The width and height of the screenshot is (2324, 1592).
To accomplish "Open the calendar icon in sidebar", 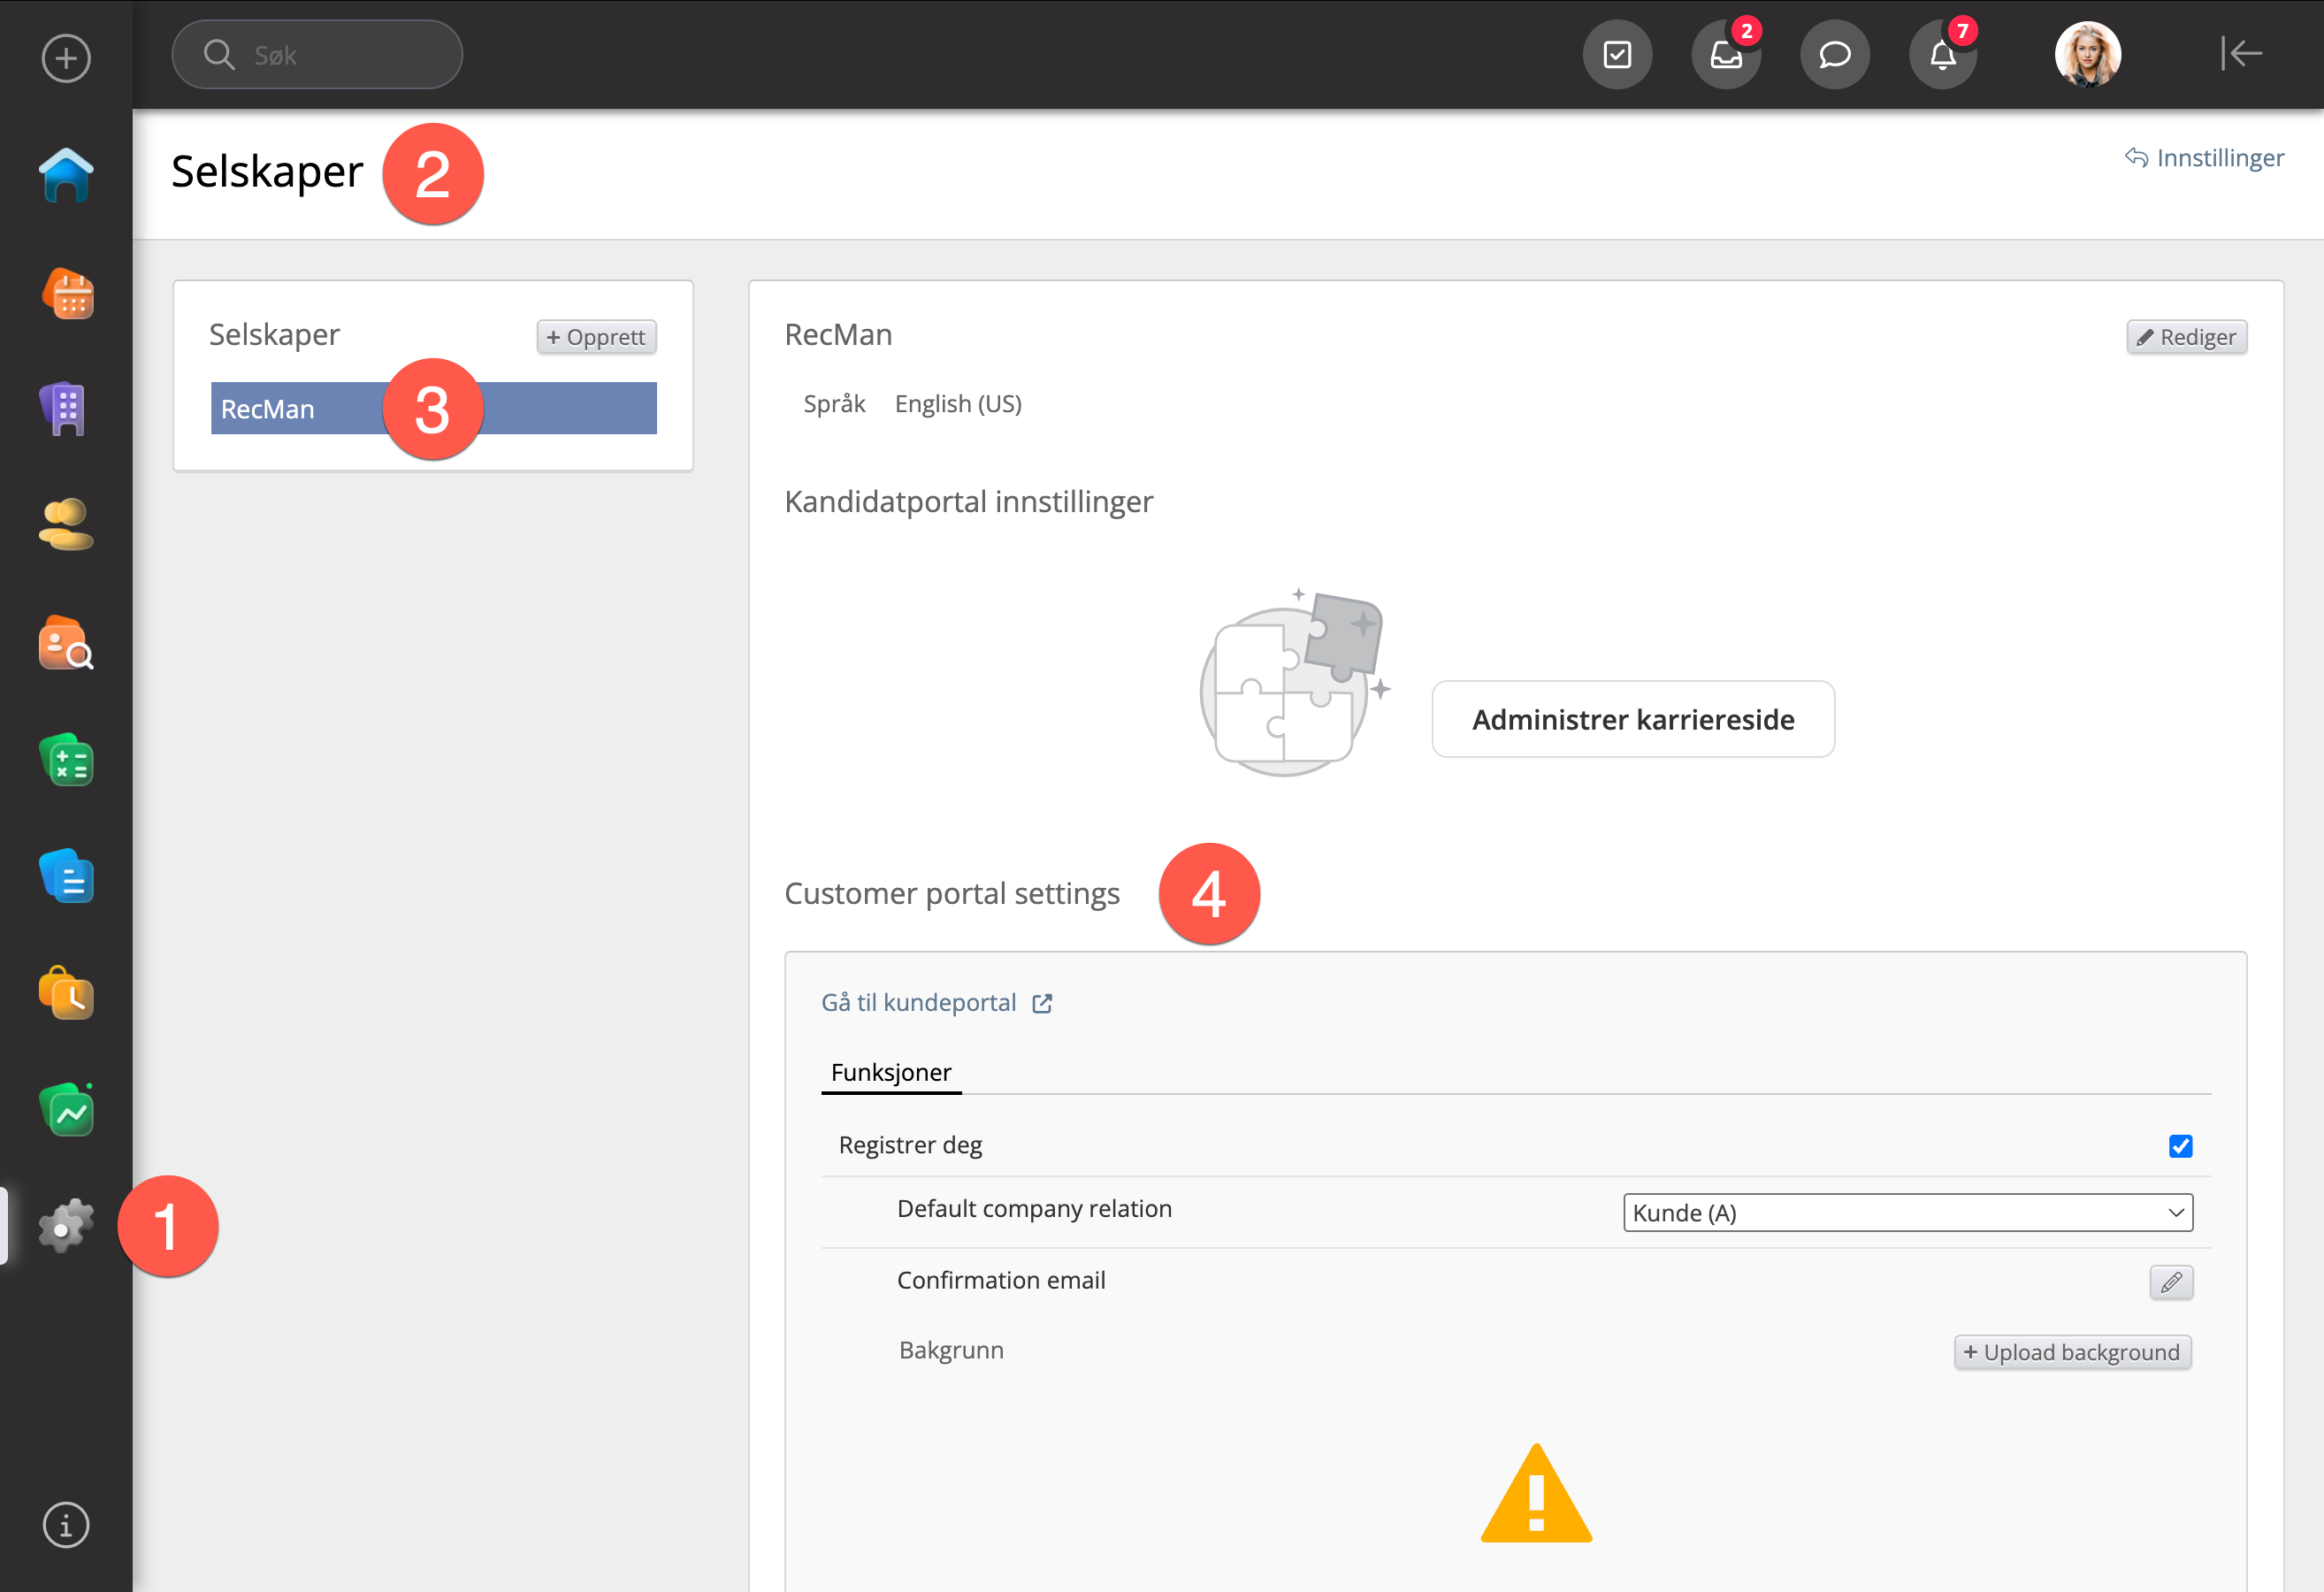I will point(66,294).
